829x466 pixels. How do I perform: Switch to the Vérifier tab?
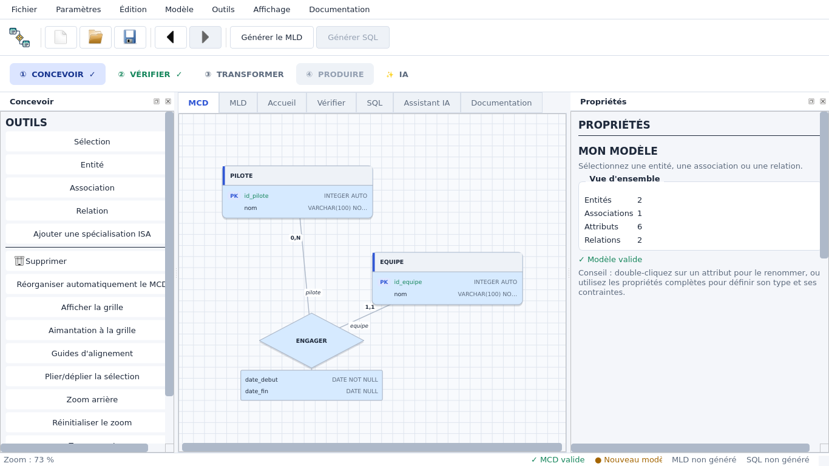click(x=331, y=103)
